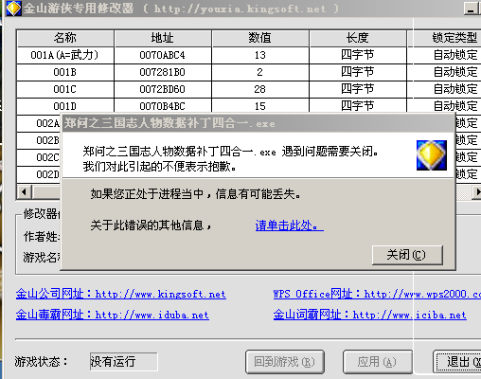The image size is (481, 379).
Task: Click the 游戏状态 field showing 没有运行
Action: coord(124,362)
